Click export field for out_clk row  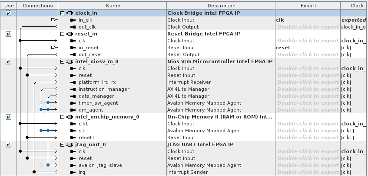[308, 27]
